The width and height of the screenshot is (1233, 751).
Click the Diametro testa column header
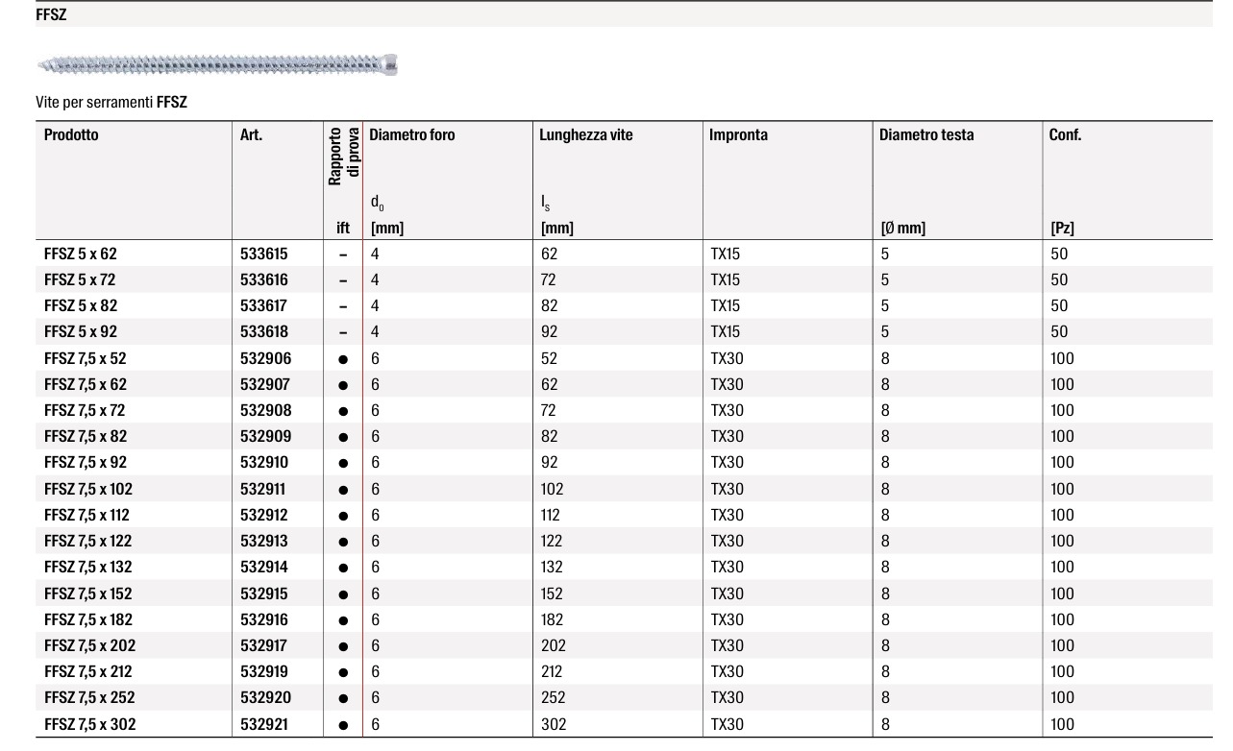[926, 135]
